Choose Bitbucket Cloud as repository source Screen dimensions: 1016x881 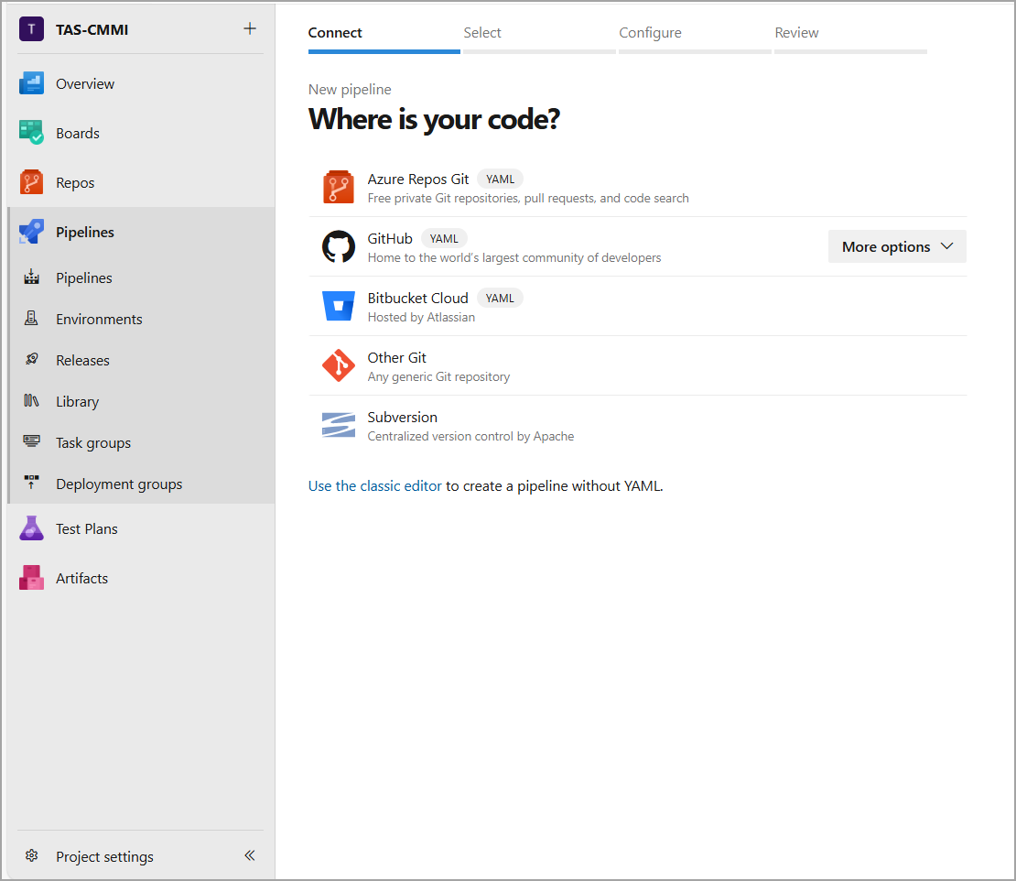tap(417, 298)
